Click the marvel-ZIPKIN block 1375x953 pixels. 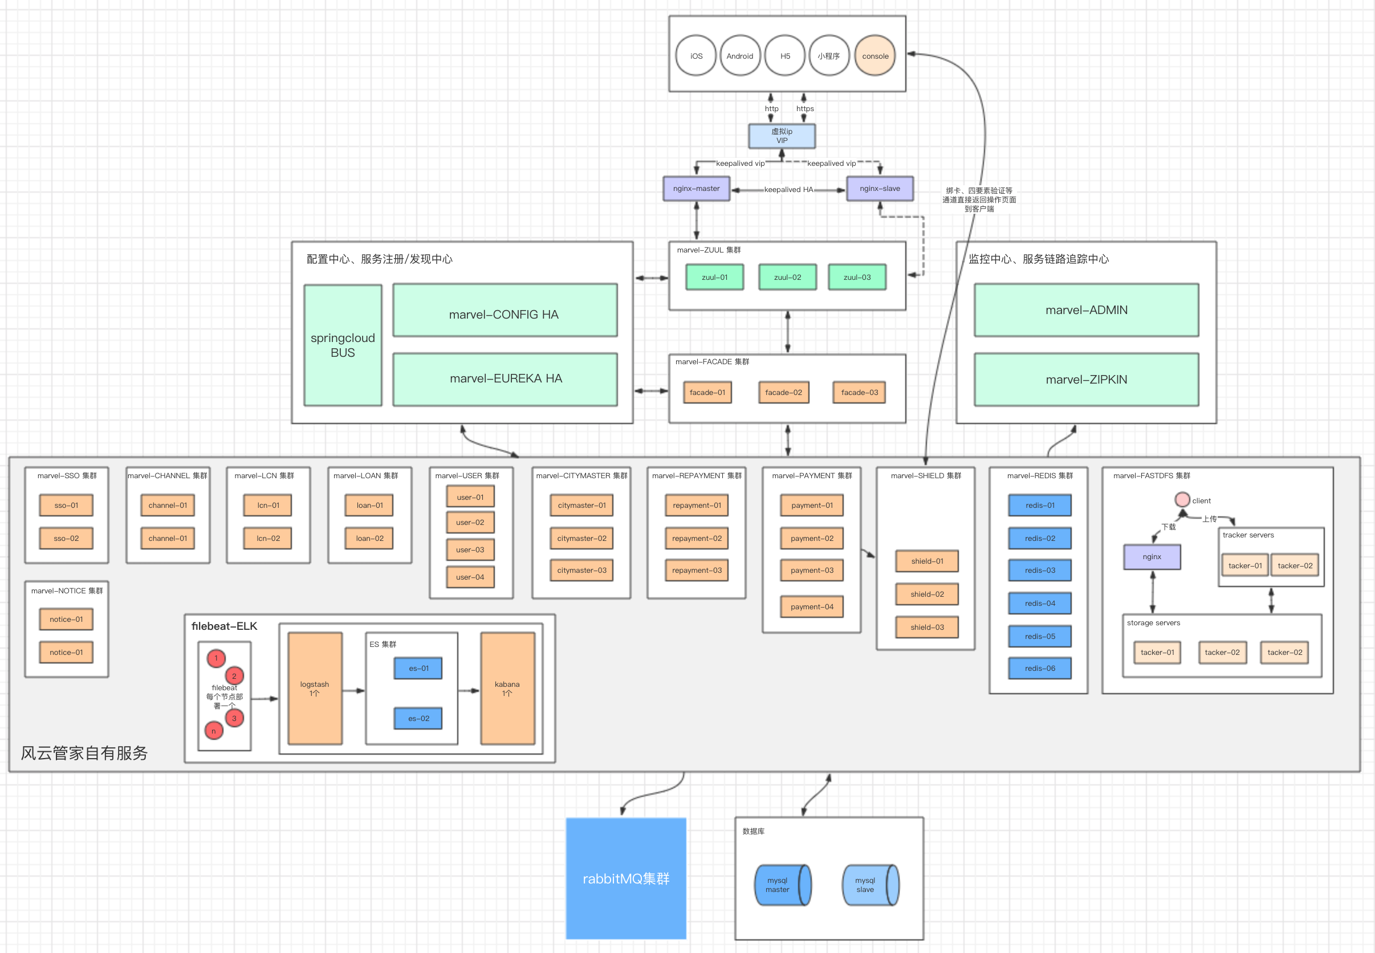(x=1086, y=380)
